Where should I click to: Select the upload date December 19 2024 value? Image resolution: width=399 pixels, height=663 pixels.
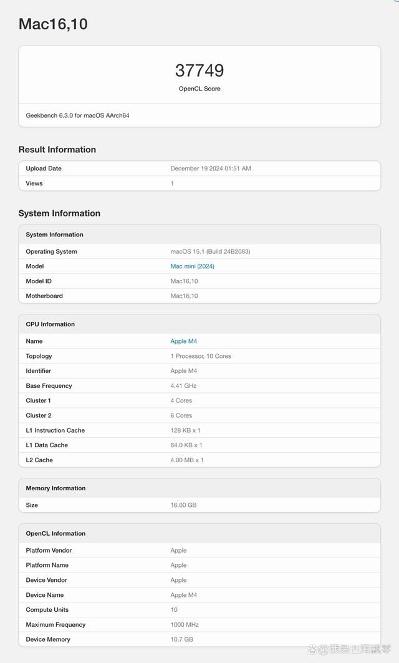211,168
